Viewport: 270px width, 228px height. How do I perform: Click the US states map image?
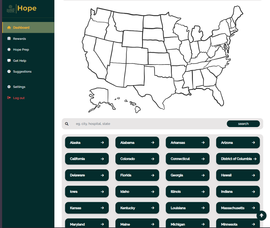coord(162,58)
